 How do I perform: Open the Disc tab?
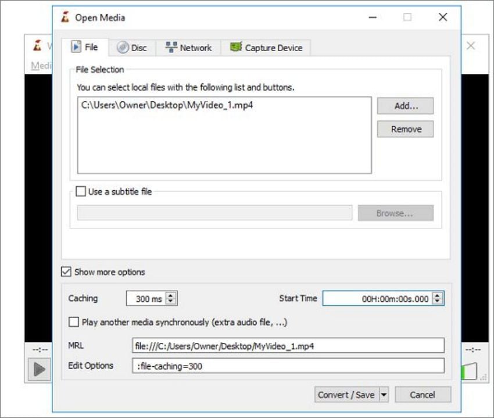click(132, 48)
